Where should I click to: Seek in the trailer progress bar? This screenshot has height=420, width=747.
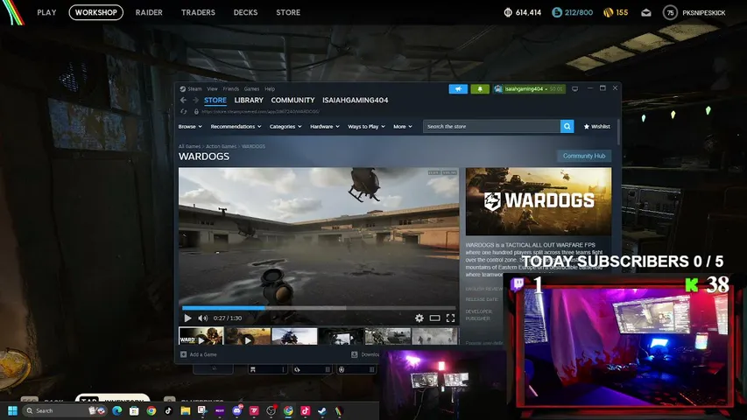[319, 308]
